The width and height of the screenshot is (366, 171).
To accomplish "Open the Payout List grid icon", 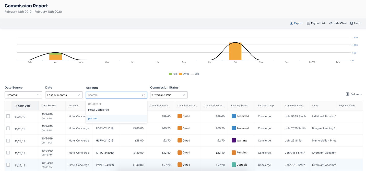I will (308, 23).
